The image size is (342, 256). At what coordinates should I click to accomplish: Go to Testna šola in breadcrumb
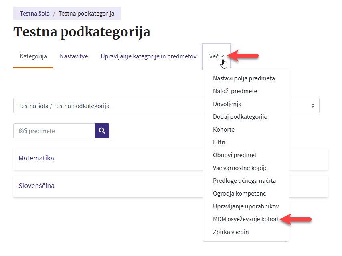coord(35,14)
